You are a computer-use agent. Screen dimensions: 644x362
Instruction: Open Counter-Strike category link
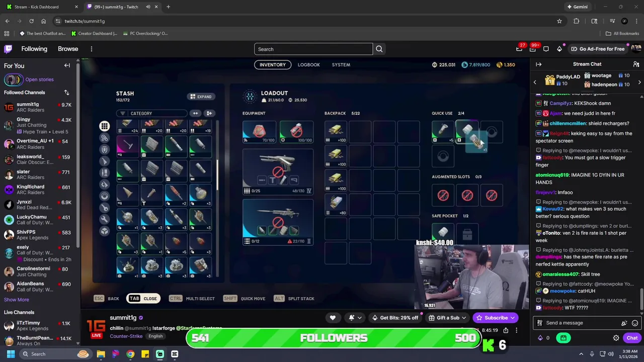click(x=126, y=336)
